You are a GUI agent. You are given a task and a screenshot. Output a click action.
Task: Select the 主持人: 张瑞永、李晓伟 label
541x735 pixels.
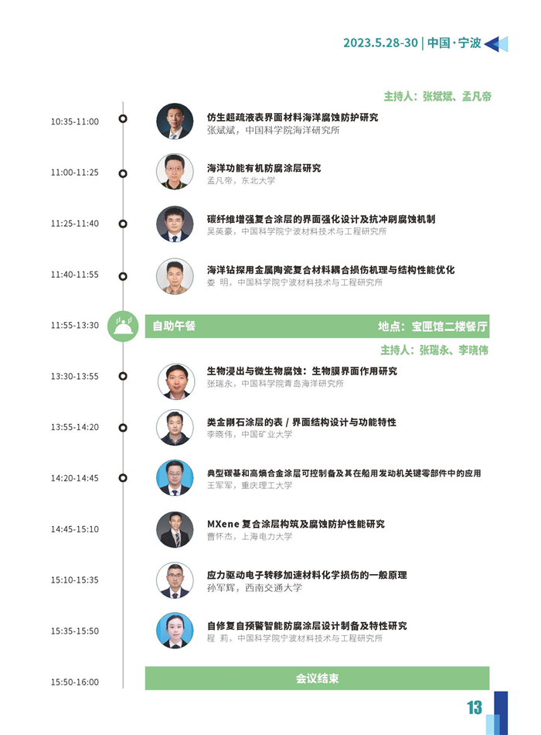point(434,350)
